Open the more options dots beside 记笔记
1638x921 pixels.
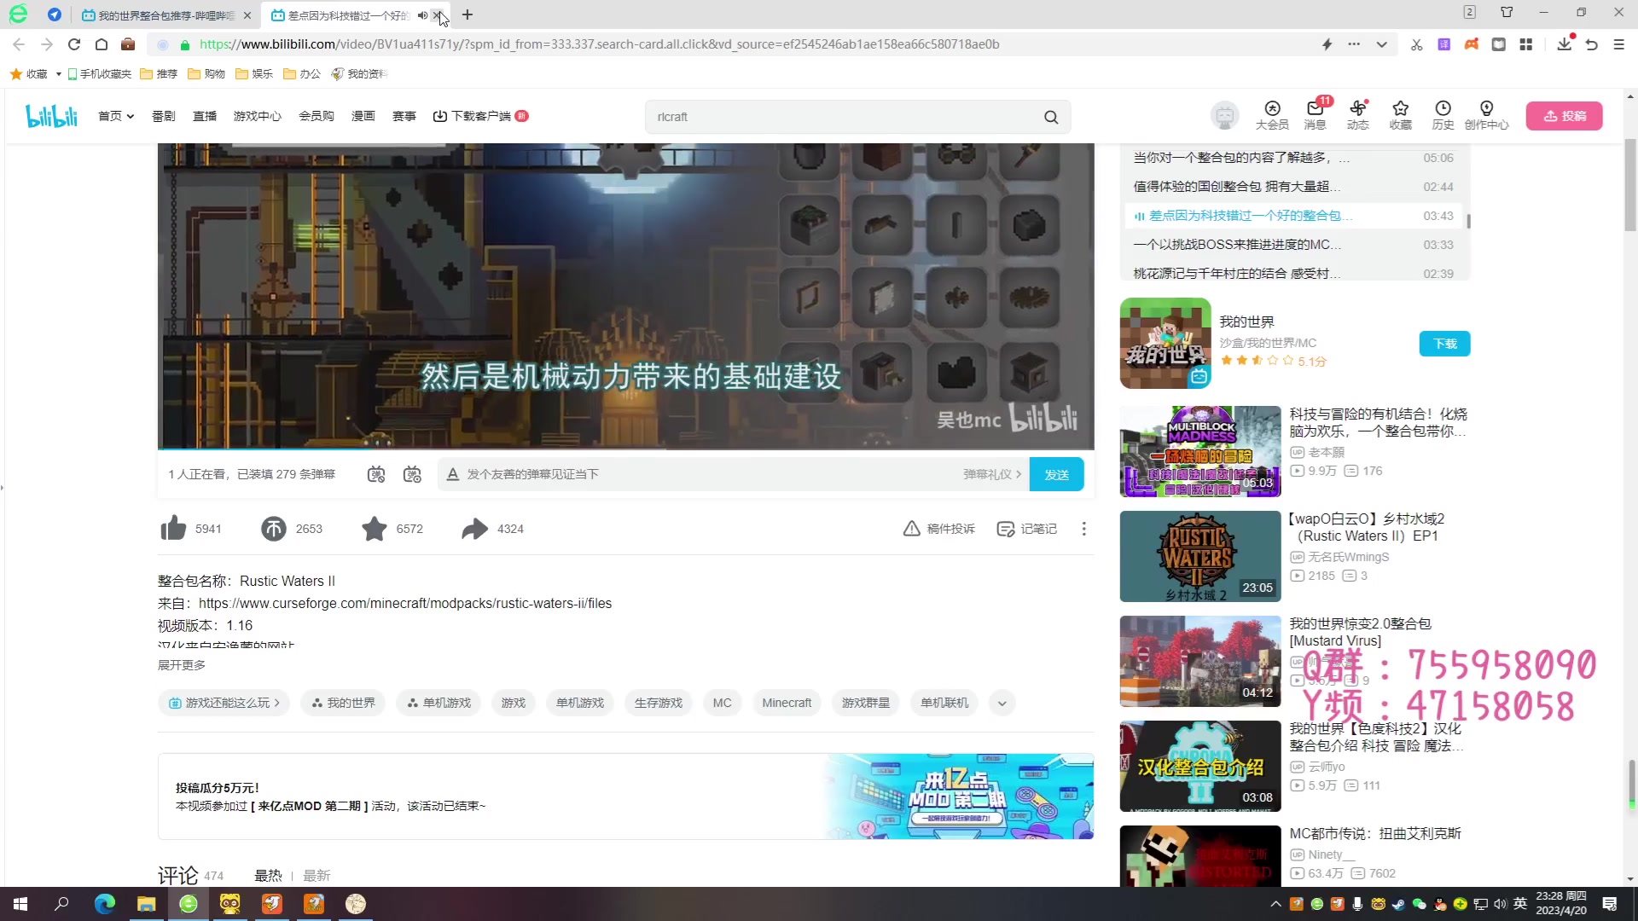[1083, 529]
